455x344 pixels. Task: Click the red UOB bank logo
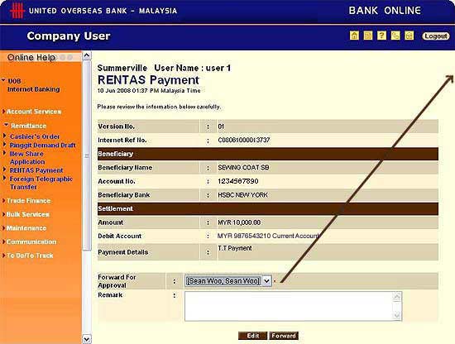coord(17,11)
